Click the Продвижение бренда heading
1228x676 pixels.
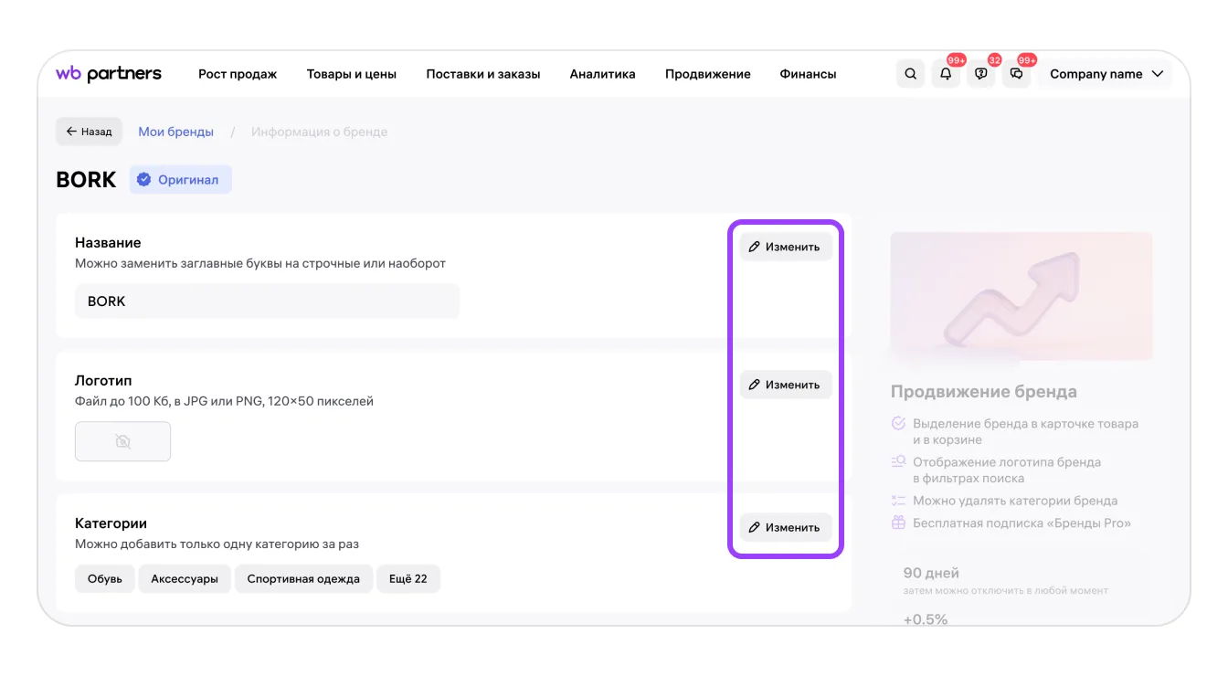pyautogui.click(x=984, y=392)
